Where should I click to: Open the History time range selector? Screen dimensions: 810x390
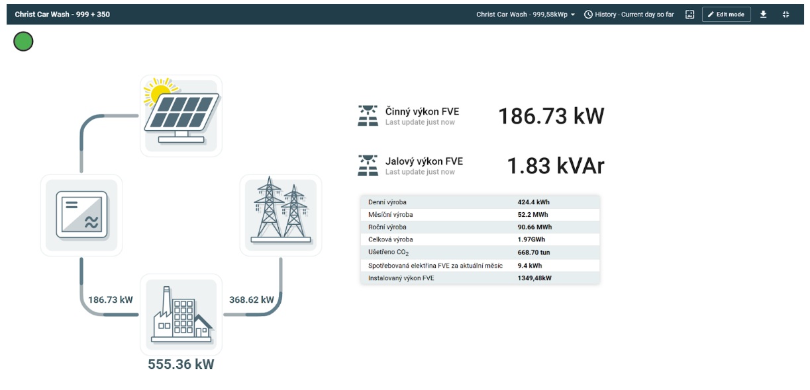pyautogui.click(x=629, y=15)
